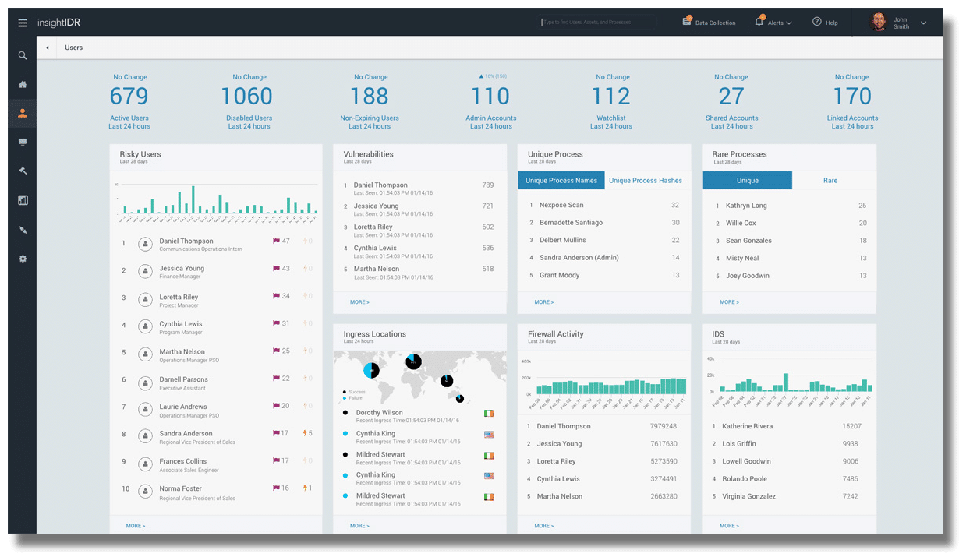
Task: Expand the John Smith account menu arrow
Action: 924,23
